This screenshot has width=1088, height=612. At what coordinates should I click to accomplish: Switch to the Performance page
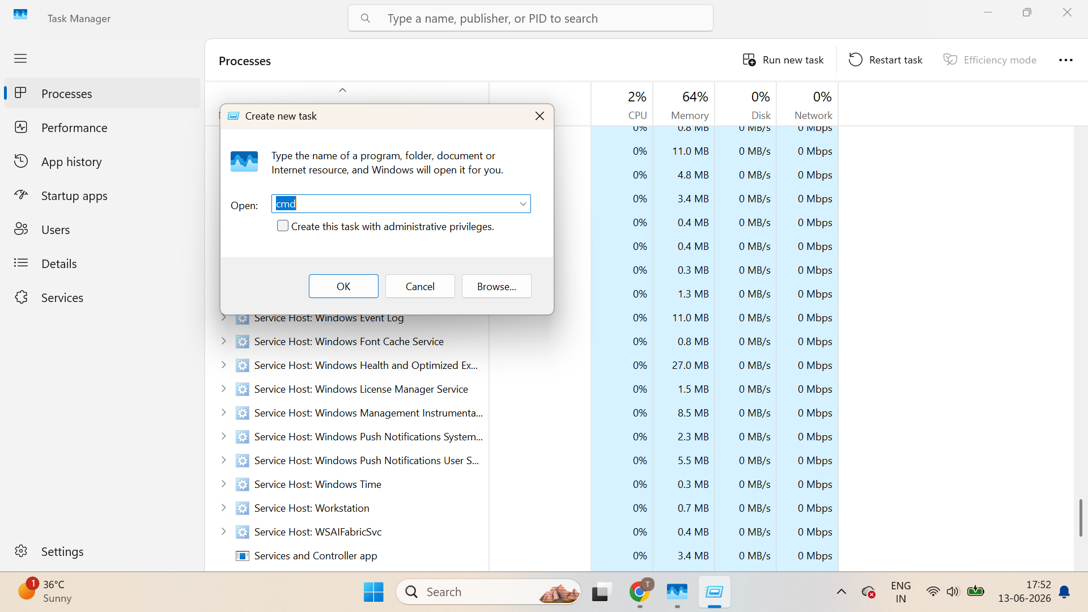point(102,127)
